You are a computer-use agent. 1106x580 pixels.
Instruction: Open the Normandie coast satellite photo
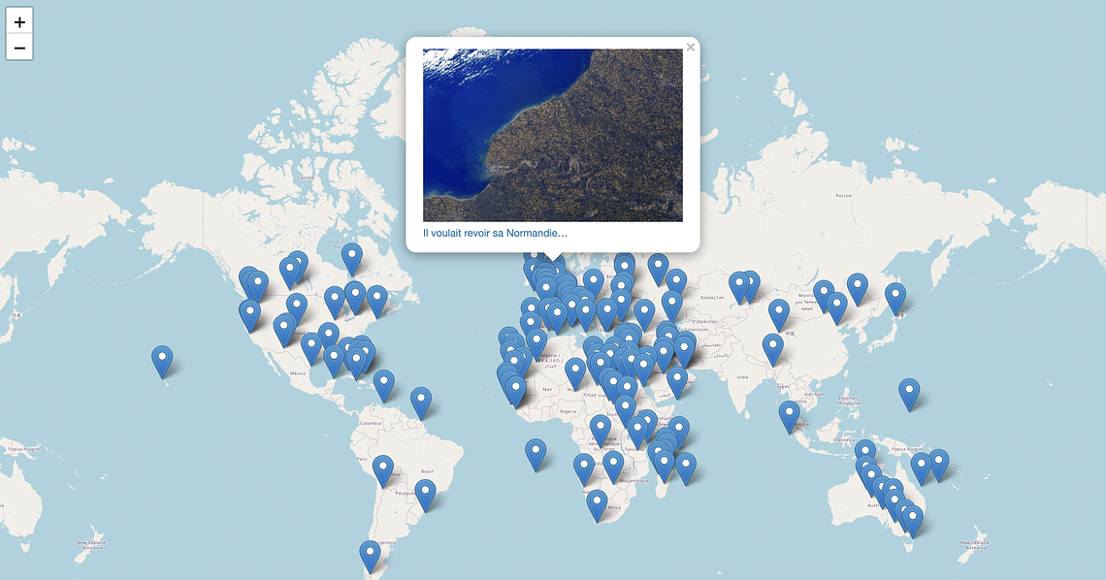click(552, 135)
